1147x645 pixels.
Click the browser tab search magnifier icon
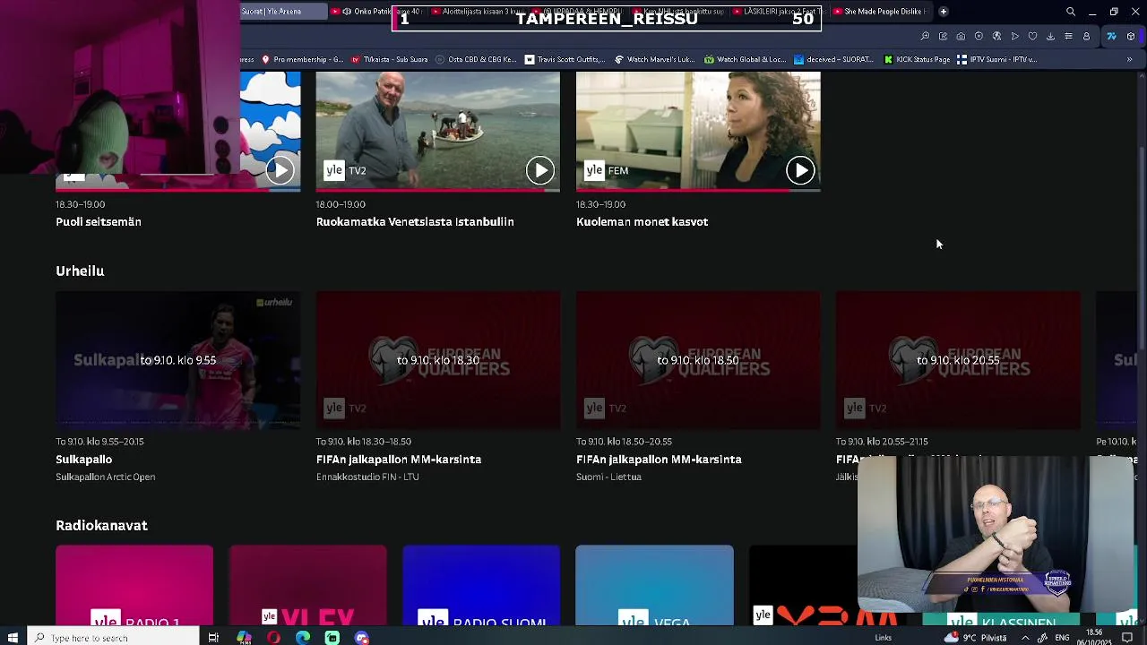1070,12
